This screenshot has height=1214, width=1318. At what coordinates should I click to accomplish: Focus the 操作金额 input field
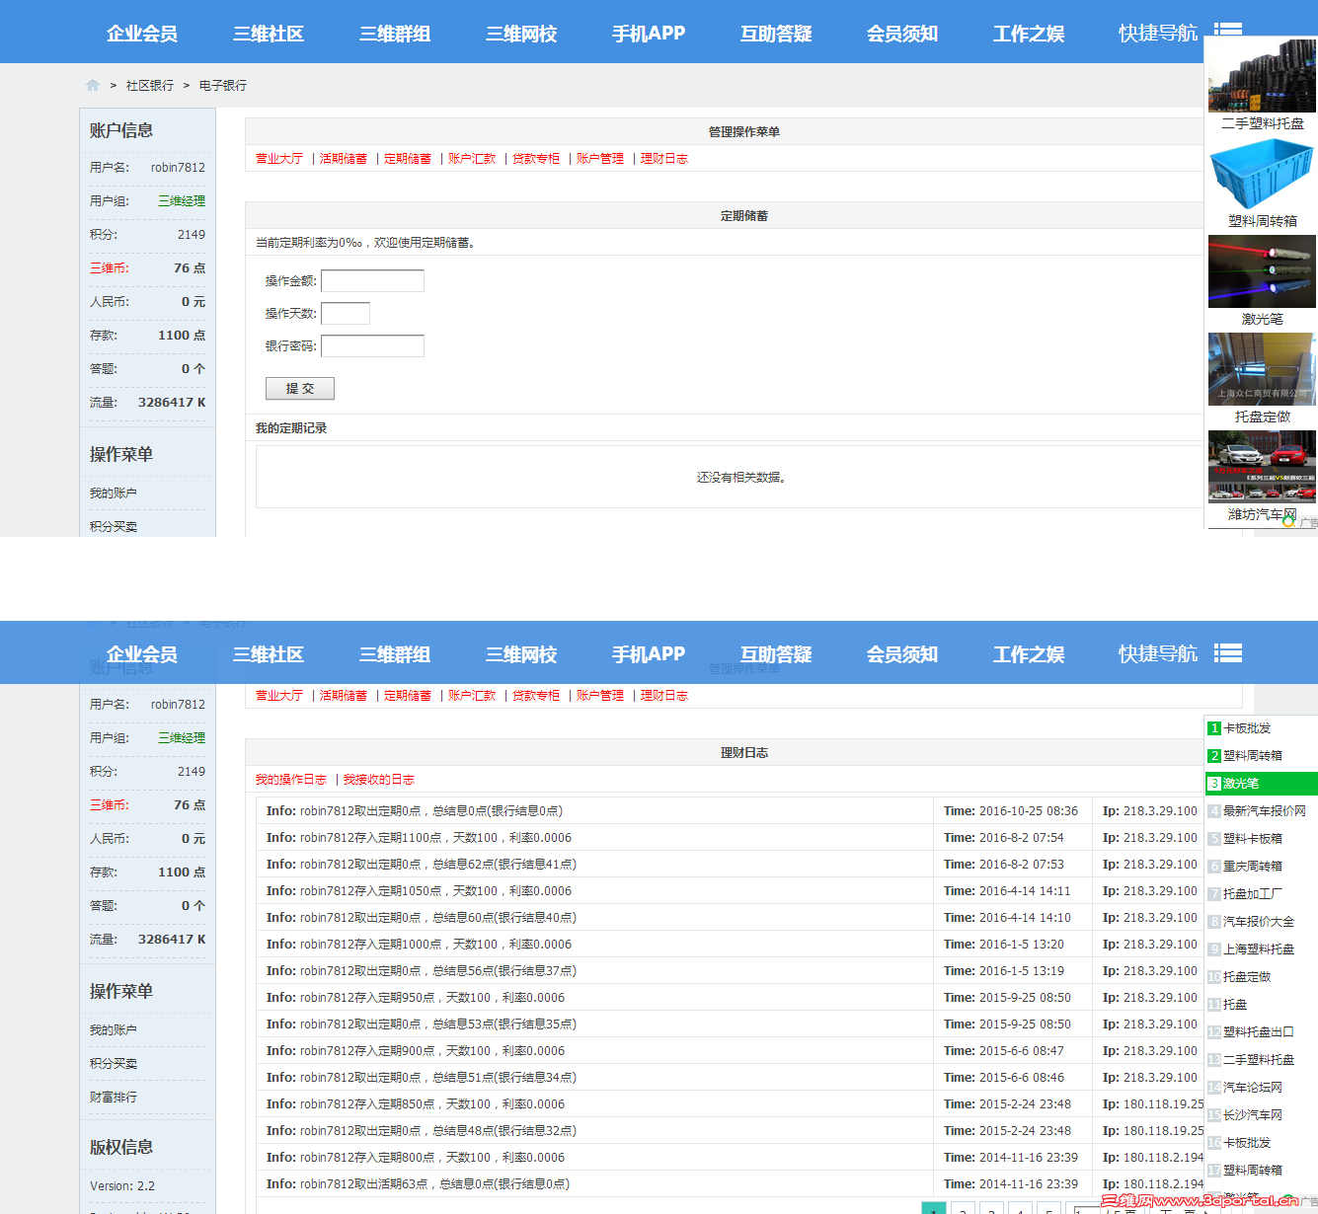[x=372, y=281]
